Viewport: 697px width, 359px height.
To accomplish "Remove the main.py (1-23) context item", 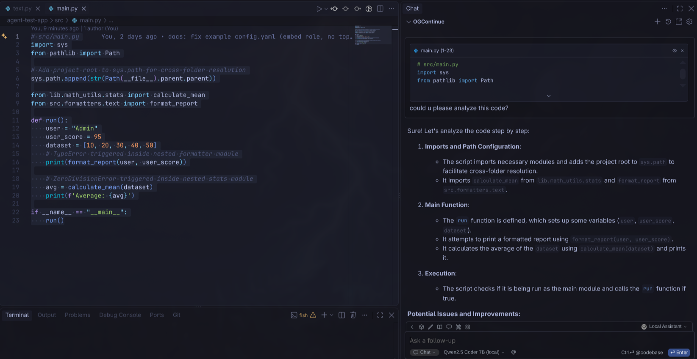I will click(682, 51).
